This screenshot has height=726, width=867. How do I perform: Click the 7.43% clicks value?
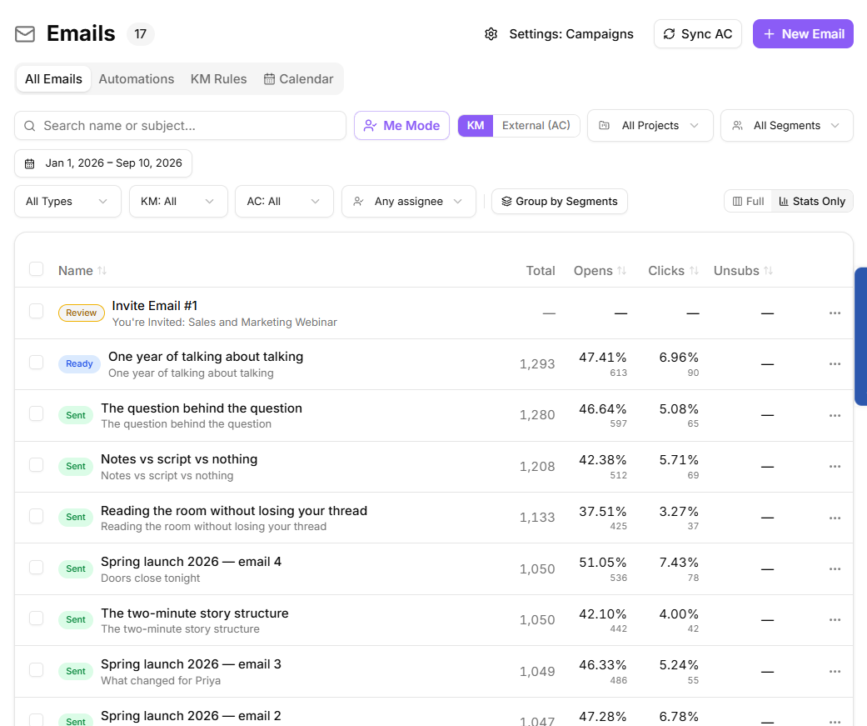(x=679, y=563)
